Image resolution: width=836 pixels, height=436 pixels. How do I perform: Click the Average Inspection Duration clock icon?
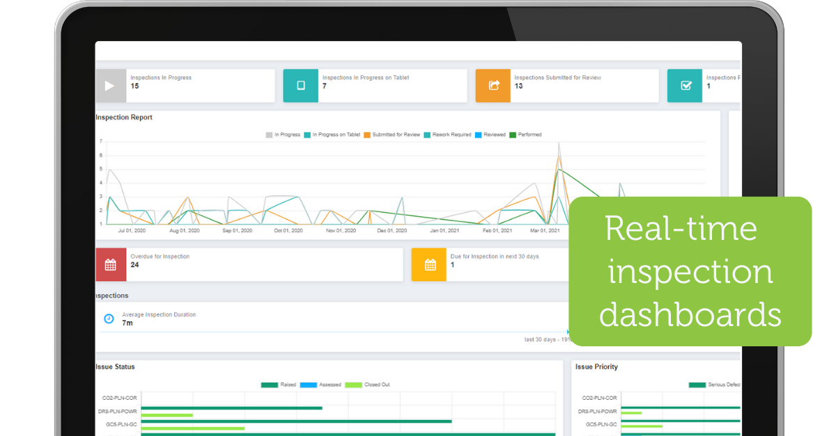[x=109, y=318]
